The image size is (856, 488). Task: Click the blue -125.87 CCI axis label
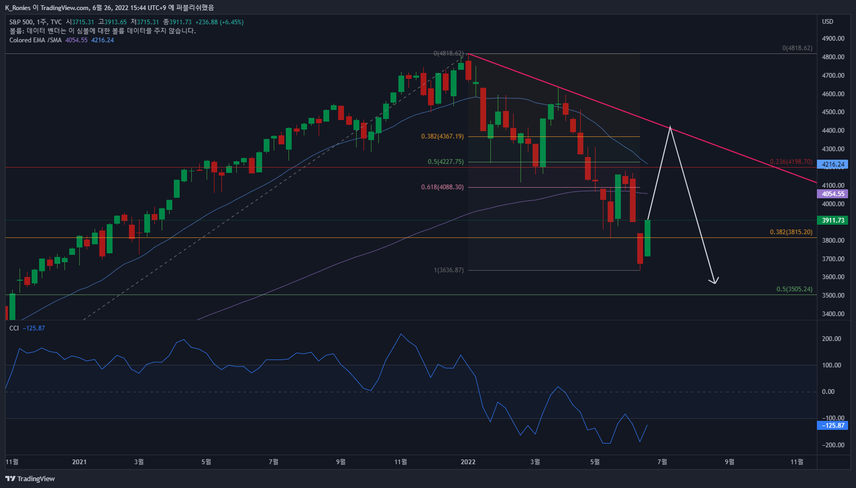click(833, 426)
